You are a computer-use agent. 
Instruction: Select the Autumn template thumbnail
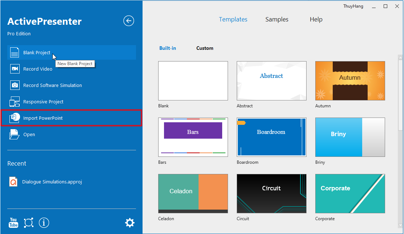350,81
